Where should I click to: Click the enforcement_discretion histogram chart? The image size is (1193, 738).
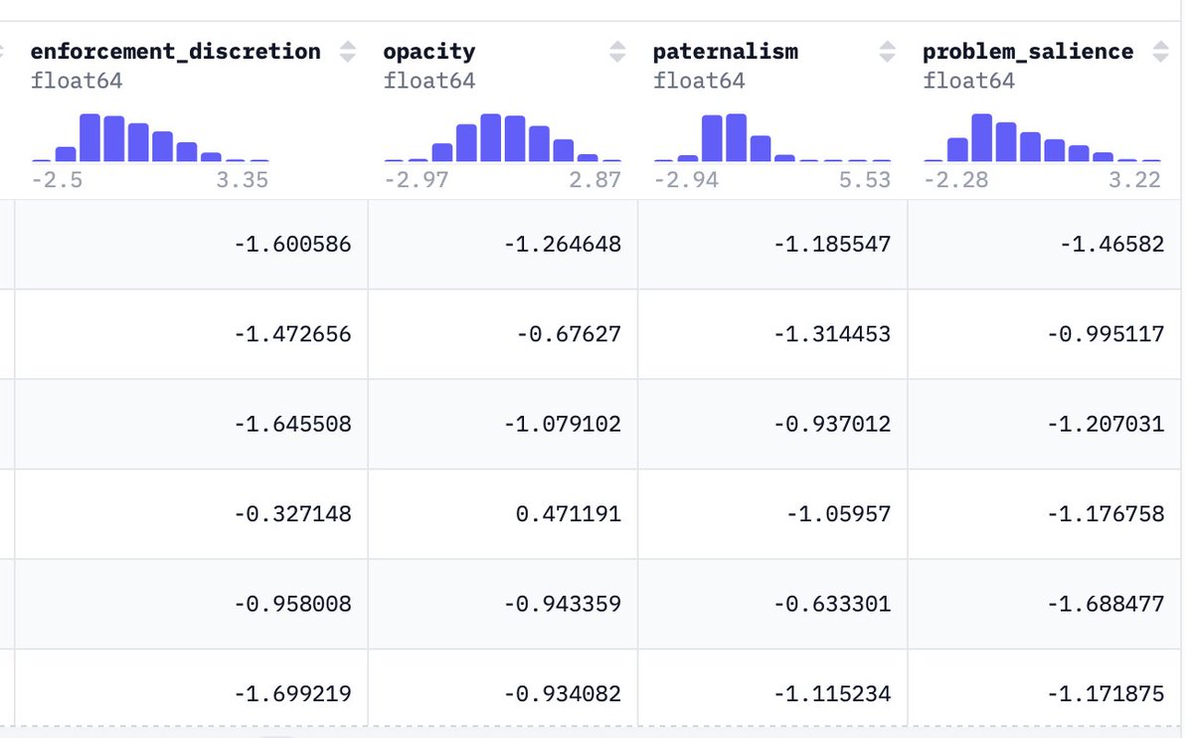pyautogui.click(x=150, y=137)
